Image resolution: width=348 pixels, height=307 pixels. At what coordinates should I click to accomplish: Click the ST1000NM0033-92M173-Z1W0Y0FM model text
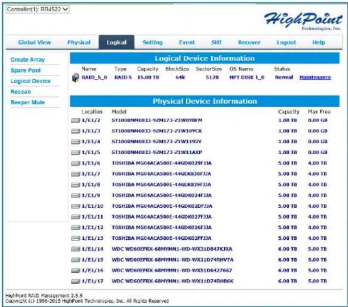click(x=157, y=120)
